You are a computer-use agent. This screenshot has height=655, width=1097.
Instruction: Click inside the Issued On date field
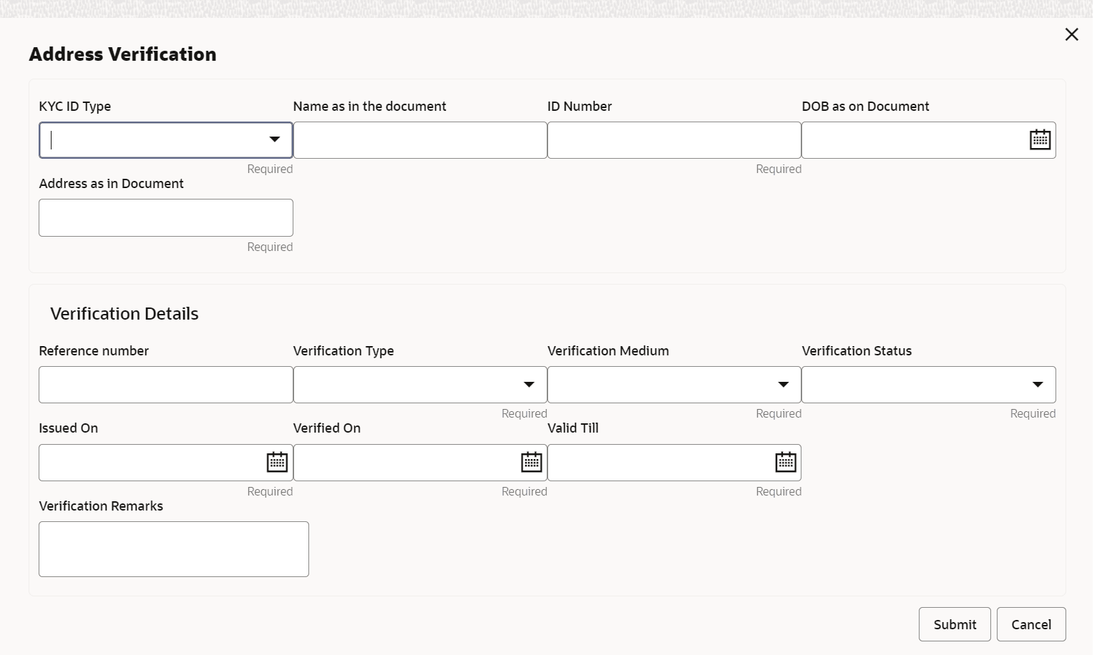coord(150,463)
